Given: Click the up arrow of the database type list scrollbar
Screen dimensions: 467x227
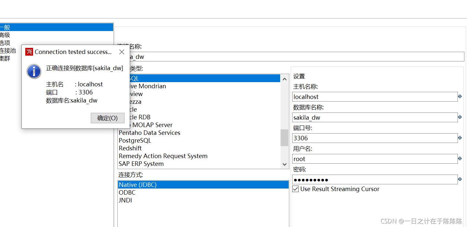Looking at the screenshot, I should [284, 79].
